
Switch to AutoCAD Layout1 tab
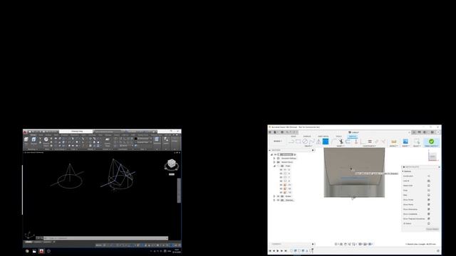38,242
